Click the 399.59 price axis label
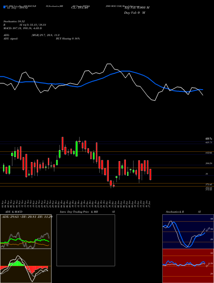The height and width of the screenshot is (283, 214). [x=209, y=163]
